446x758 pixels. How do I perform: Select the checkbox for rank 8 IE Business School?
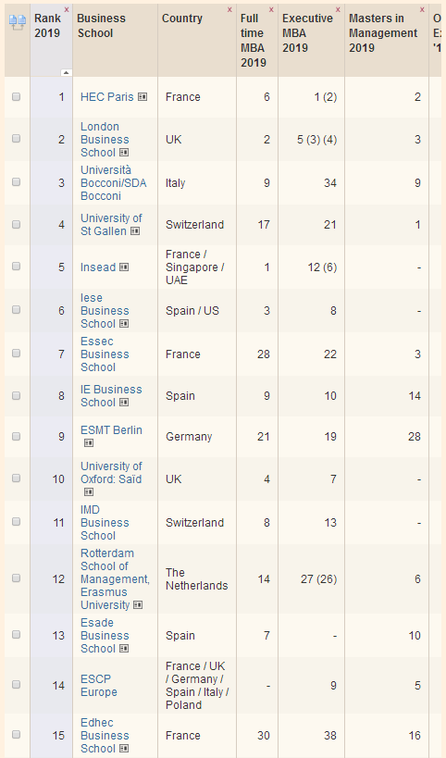pos(16,395)
